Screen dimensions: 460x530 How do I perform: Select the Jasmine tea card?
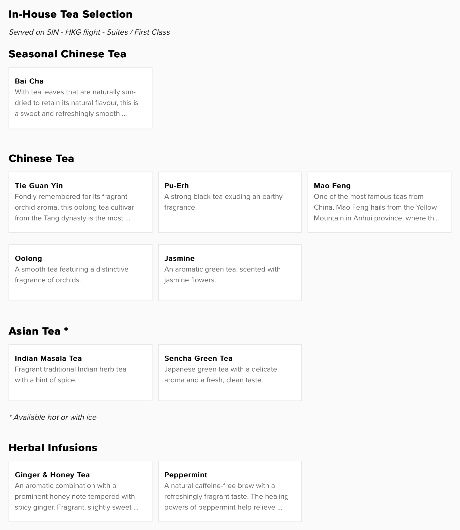point(230,273)
